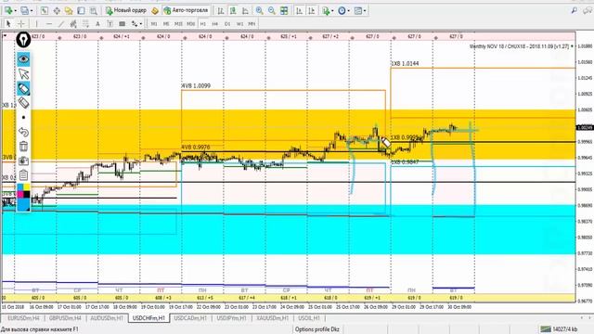The height and width of the screenshot is (334, 594).
Task: Expand the triangle menu at chart top-left corner
Action: coord(5,36)
